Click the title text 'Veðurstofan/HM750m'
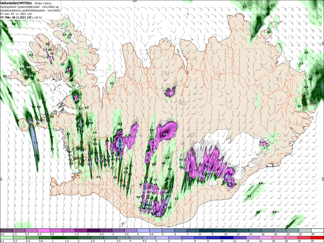The height and width of the screenshot is (243, 324). (x=16, y=3)
